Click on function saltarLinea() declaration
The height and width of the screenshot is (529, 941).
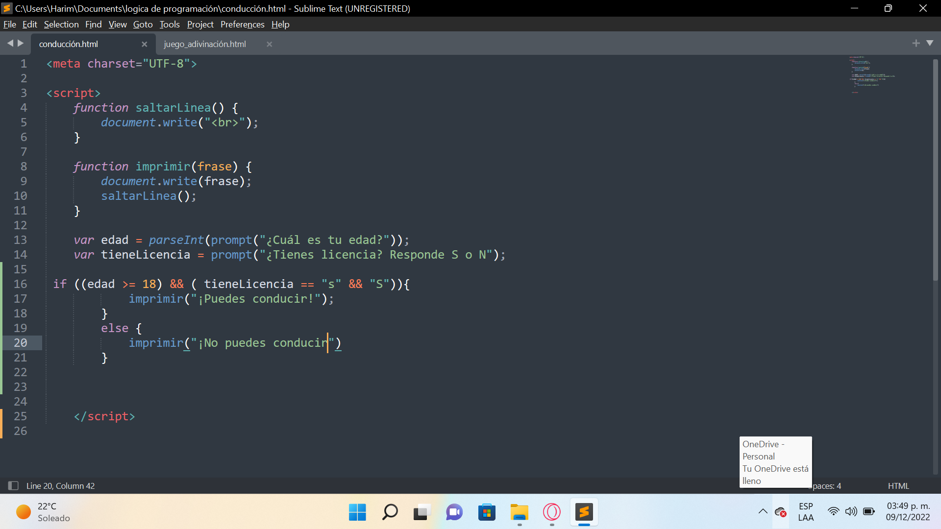click(x=156, y=108)
